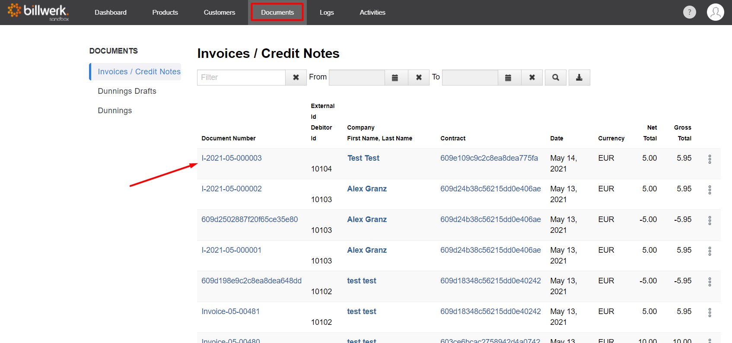Open row menu for 609d198e9c2c8ea8dea648dd
This screenshot has width=732, height=343.
(710, 282)
